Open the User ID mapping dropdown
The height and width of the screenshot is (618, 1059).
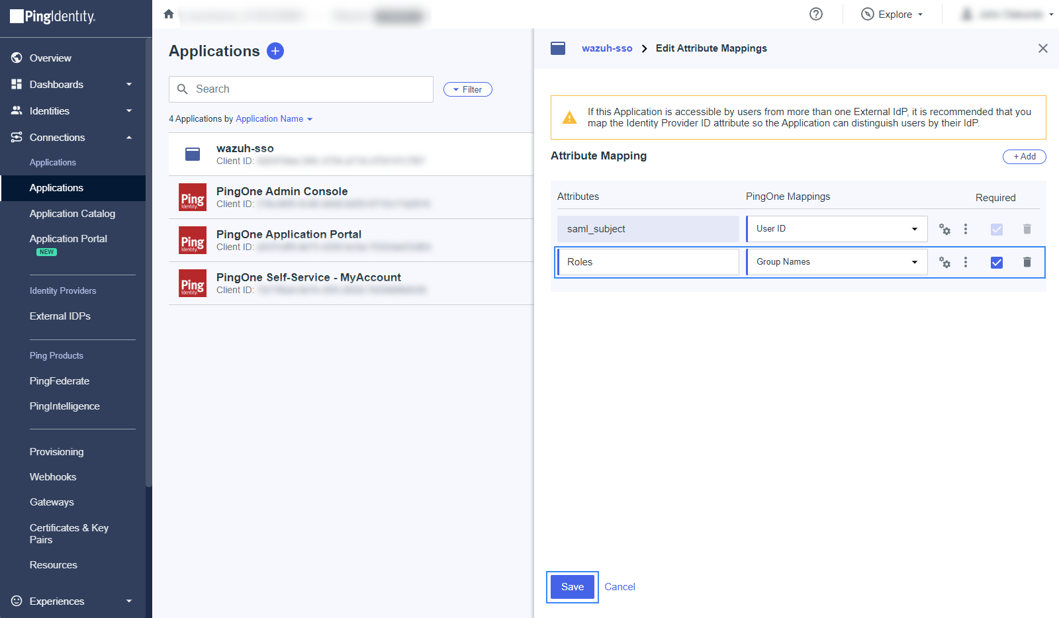click(837, 229)
